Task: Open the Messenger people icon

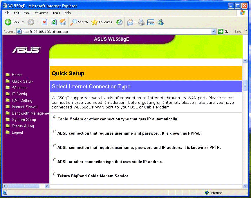Action: [x=160, y=22]
